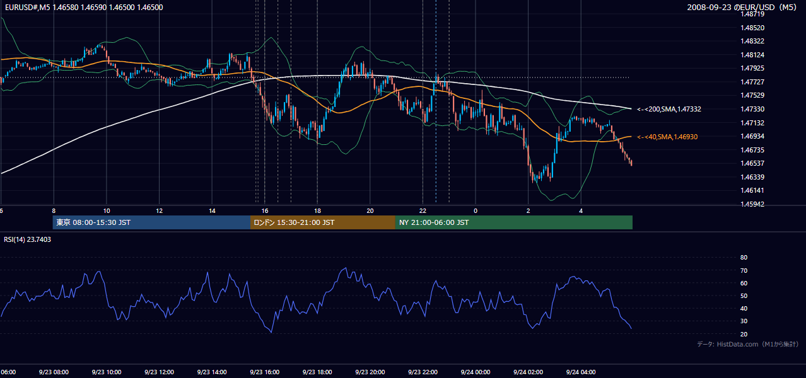Click price axis value 1.48322
806x378 pixels.
752,41
